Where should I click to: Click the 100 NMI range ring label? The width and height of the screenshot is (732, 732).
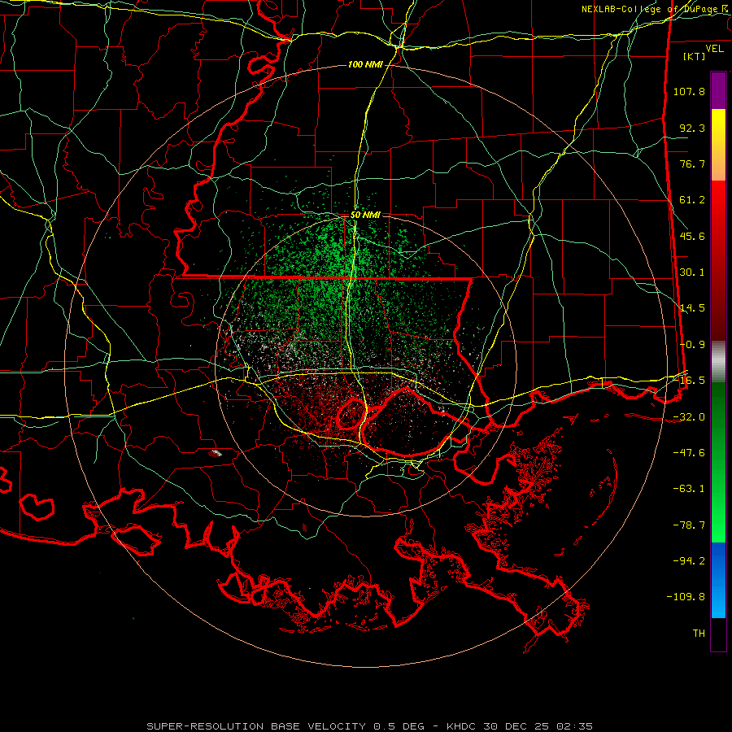[365, 64]
